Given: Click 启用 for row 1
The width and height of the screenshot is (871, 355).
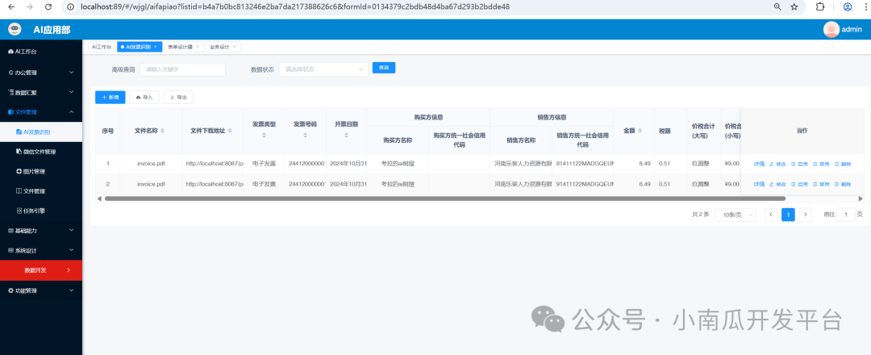Looking at the screenshot, I should click(799, 164).
